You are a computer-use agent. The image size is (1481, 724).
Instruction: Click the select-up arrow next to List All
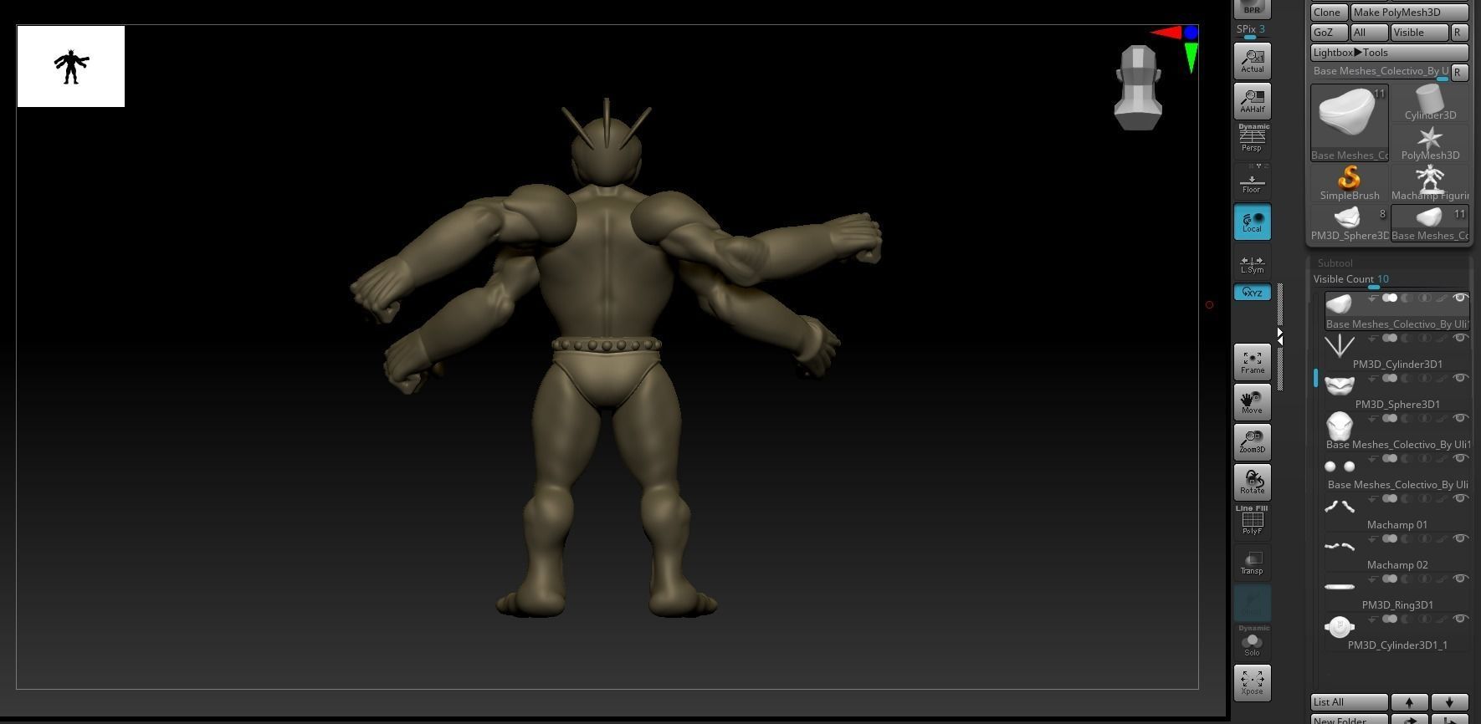point(1409,702)
